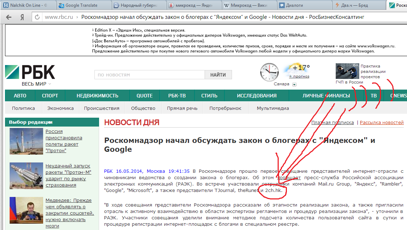The height and width of the screenshot is (230, 407).
Task: Click favicon of Nalchik On Line tab
Action: [6, 5]
